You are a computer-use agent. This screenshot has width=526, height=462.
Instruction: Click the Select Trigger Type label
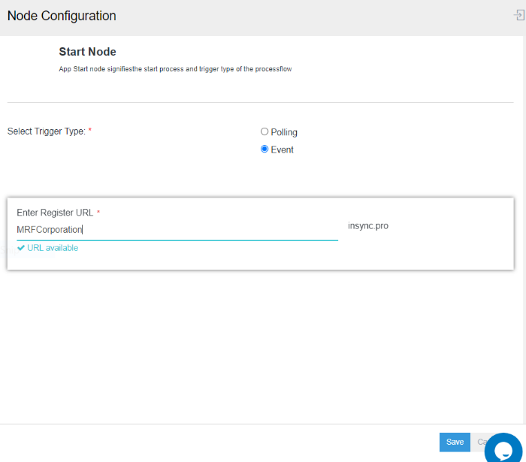tap(47, 131)
